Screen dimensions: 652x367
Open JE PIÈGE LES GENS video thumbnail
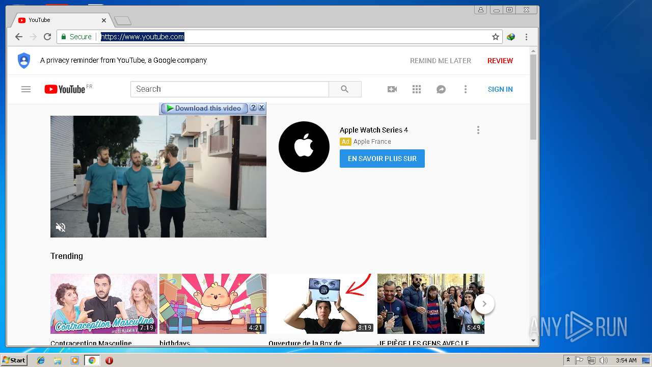[431, 304]
